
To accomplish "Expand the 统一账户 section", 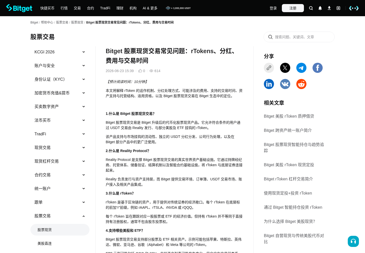I will (x=60, y=188).
